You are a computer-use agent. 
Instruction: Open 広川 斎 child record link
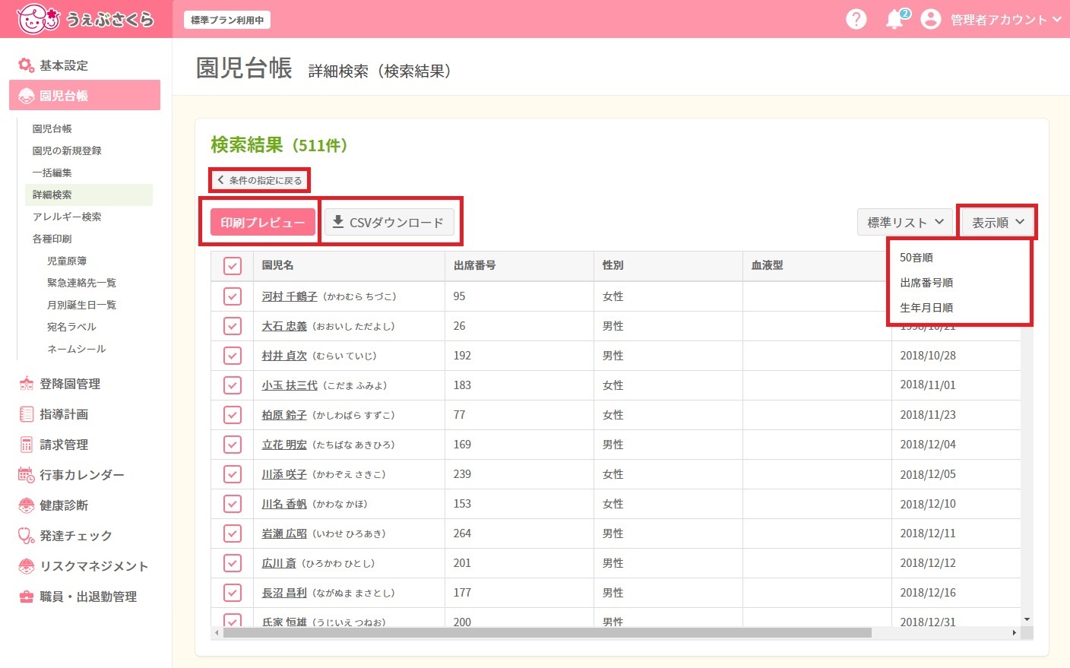coord(279,563)
